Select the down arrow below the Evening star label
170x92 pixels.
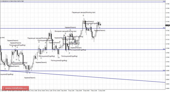click(65, 34)
